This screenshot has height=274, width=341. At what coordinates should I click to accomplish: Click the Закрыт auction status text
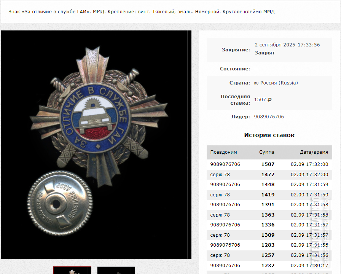click(x=265, y=53)
